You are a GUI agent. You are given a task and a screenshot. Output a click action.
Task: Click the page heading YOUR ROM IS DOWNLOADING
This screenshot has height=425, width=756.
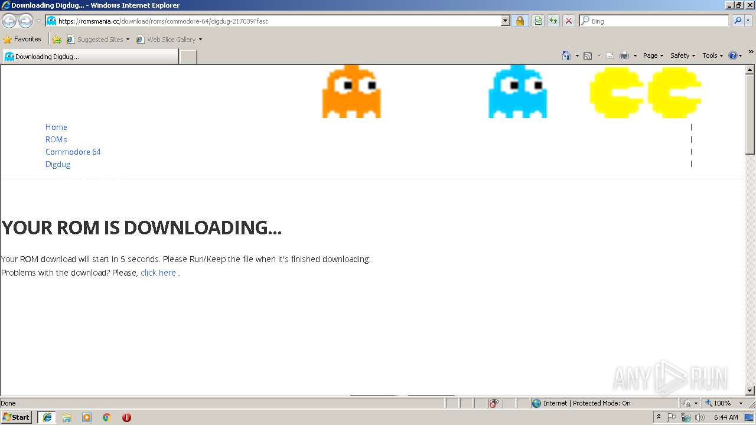click(142, 228)
